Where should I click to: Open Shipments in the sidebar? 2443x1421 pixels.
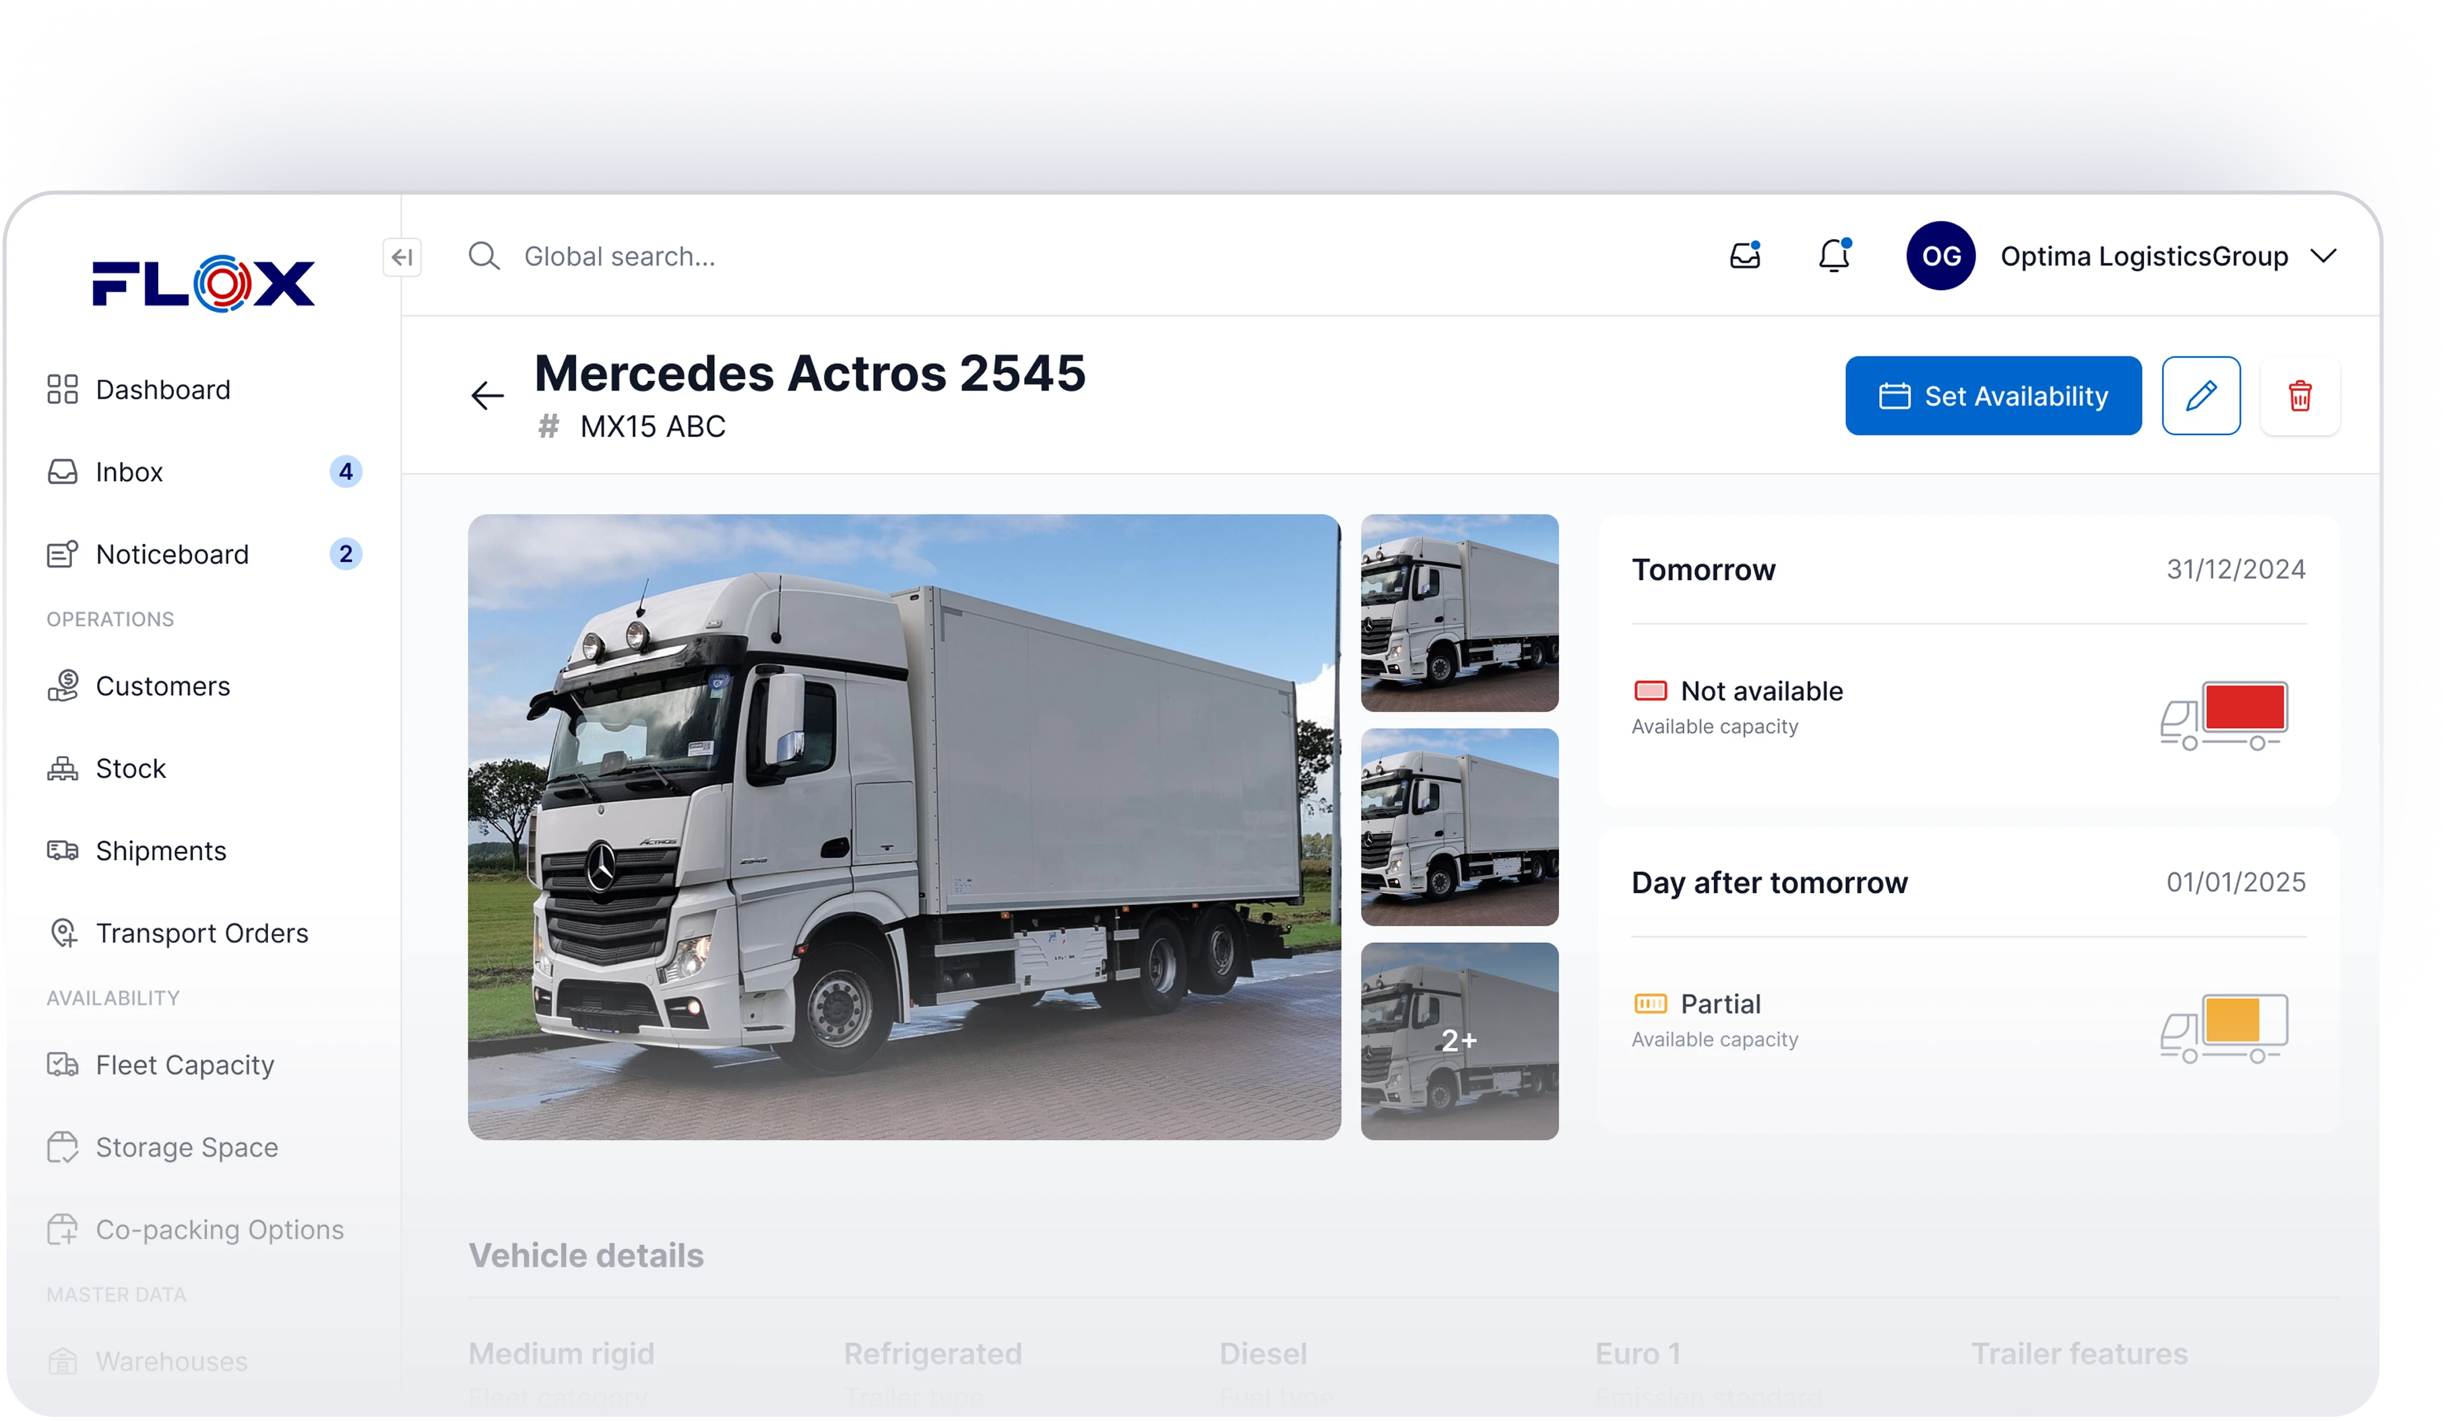click(203, 851)
